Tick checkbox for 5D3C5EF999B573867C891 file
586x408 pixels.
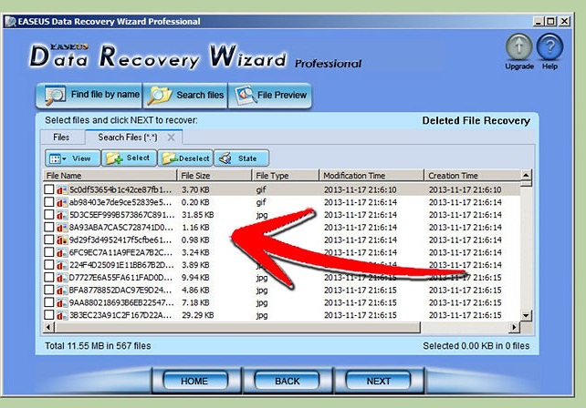coord(49,215)
